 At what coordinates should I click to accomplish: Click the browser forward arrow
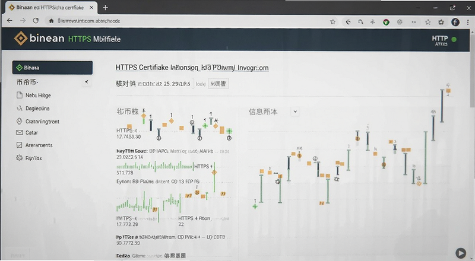[23, 21]
